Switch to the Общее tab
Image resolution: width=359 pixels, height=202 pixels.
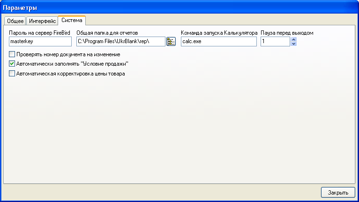click(x=15, y=21)
